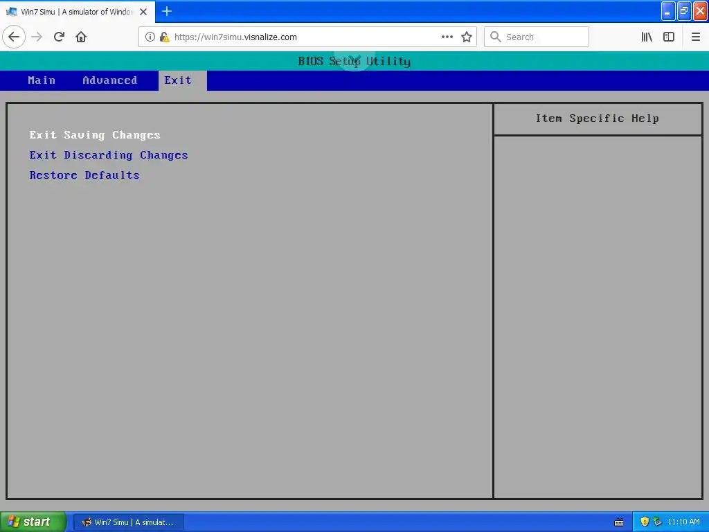Minimize the browser window

pos(668,11)
